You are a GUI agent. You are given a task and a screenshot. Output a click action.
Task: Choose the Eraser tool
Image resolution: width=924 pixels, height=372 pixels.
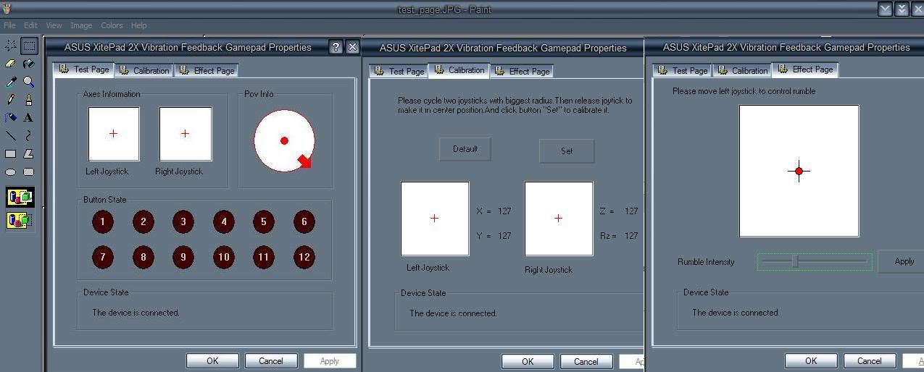coord(11,64)
